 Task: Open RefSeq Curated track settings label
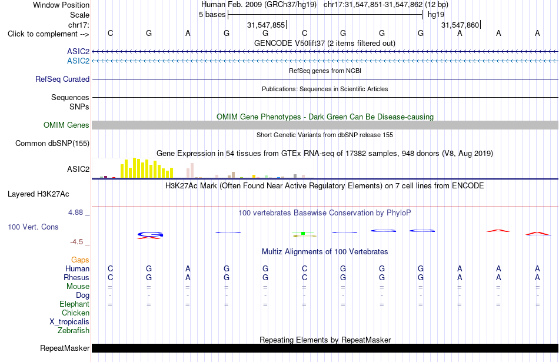[x=62, y=79]
